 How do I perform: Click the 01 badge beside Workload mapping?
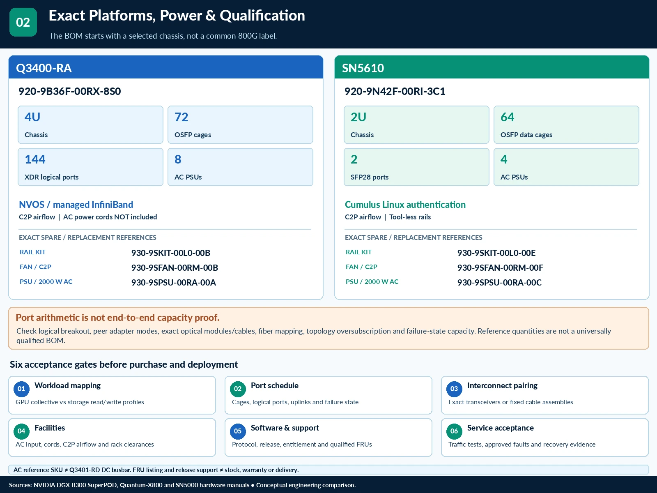coord(21,389)
